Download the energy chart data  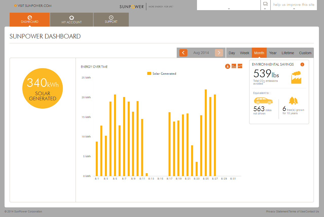click(x=228, y=66)
